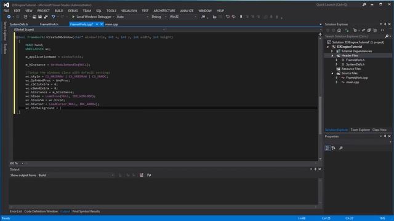Select FrameWork.cpp in Solution Explorer
Viewport: 394px width, 221px height.
tap(357, 78)
